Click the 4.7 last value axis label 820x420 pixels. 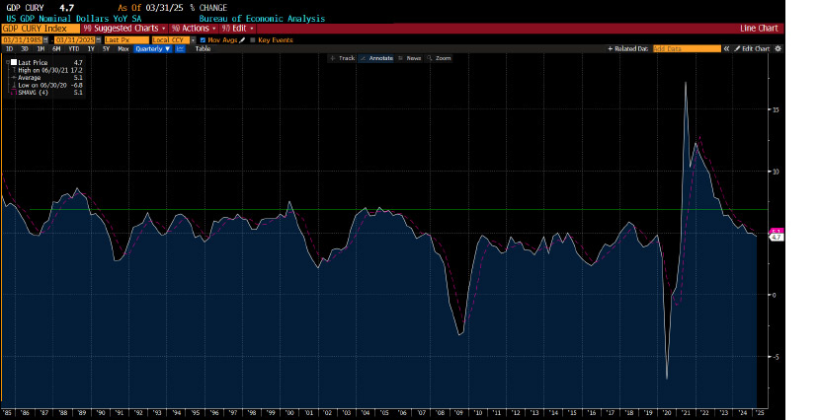[x=776, y=237]
